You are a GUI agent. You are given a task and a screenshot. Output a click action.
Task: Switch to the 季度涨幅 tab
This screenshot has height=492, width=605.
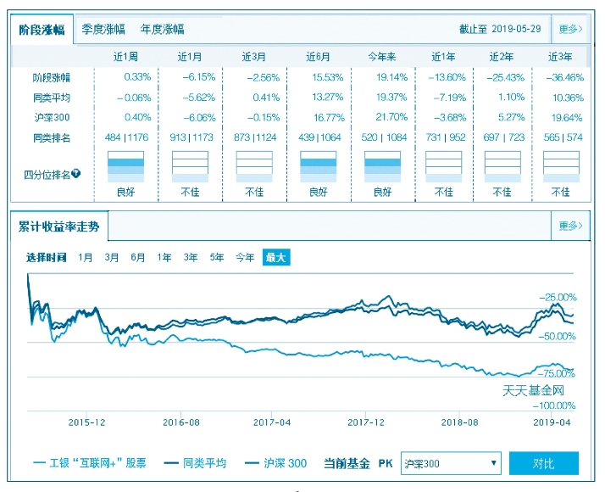pyautogui.click(x=103, y=29)
